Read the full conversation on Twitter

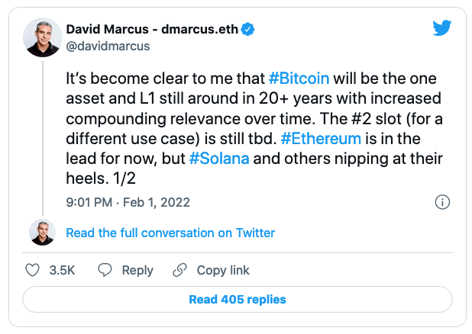tap(170, 233)
